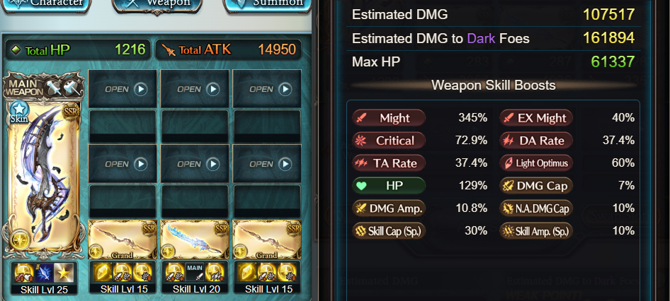
Task: Click the left hammer icon beside Main Weapon
Action: coord(53,88)
